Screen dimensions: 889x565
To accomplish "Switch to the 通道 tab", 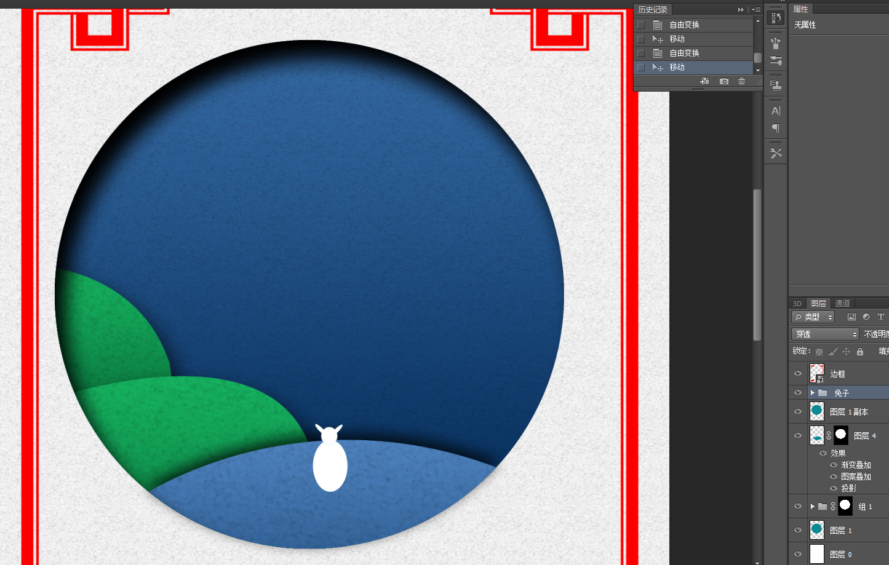I will [x=842, y=304].
